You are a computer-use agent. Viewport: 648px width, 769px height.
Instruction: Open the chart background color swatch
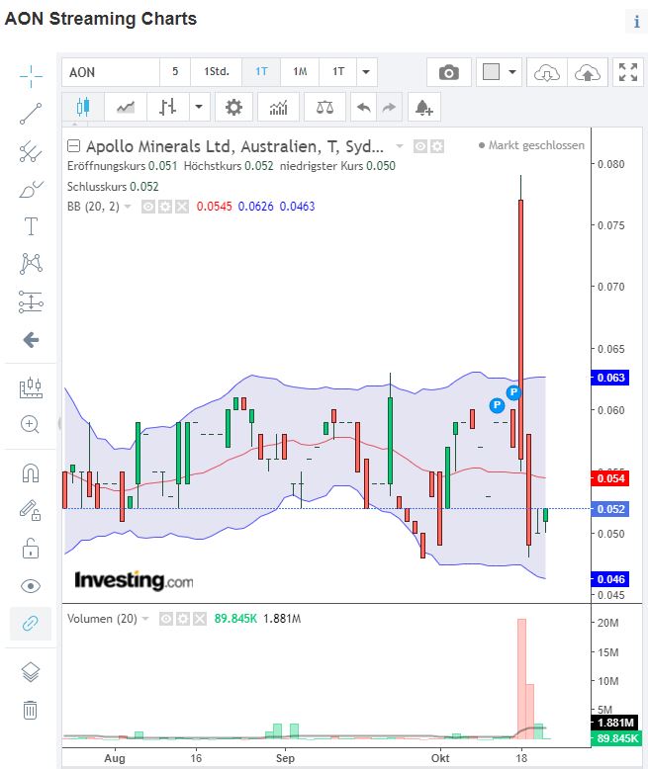(491, 72)
